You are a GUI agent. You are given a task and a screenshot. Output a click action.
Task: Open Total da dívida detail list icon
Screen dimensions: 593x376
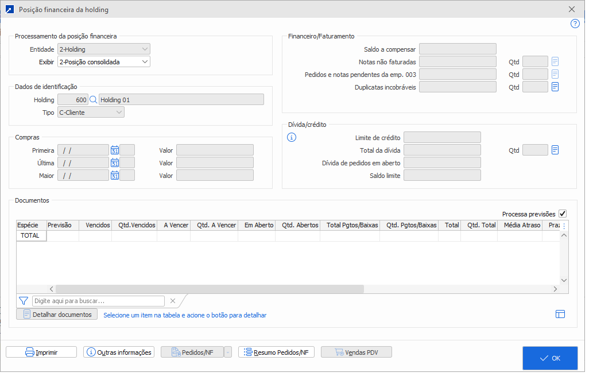tap(555, 150)
